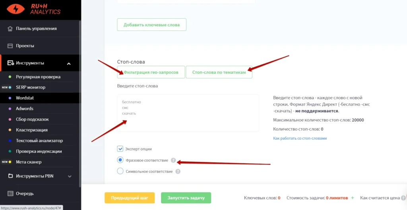
Task: Select Фразовое соответствие radio button
Action: point(120,160)
